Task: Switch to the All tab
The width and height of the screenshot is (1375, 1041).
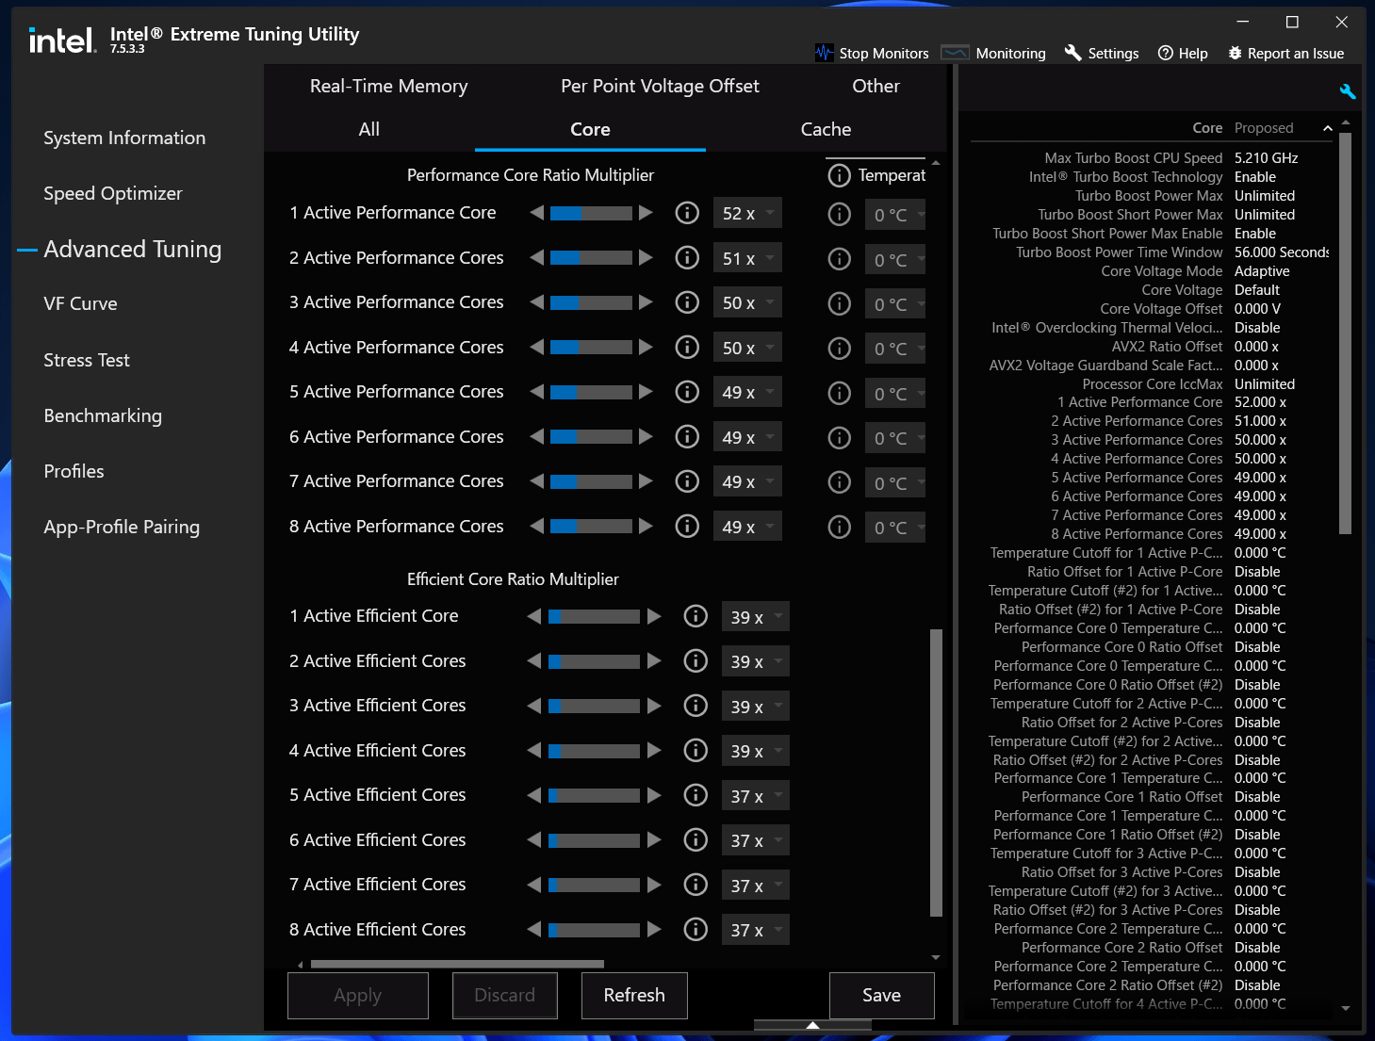Action: tap(369, 129)
